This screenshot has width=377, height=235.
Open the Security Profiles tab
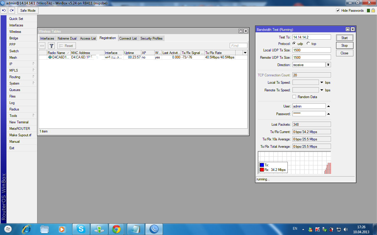(x=151, y=38)
